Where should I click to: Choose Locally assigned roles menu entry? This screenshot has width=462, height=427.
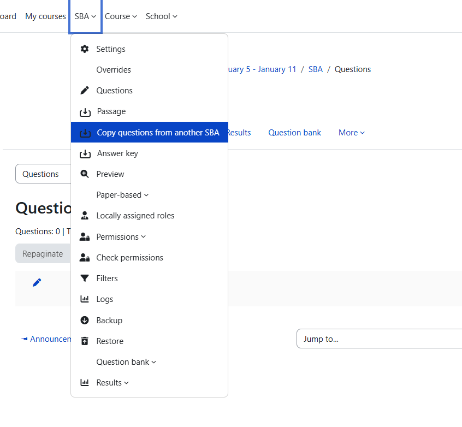[135, 216]
